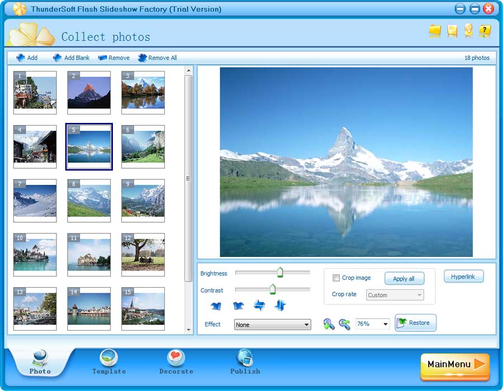Zoom in with the plus magnifier icon
Viewport: 503px width, 391px height.
[x=329, y=324]
